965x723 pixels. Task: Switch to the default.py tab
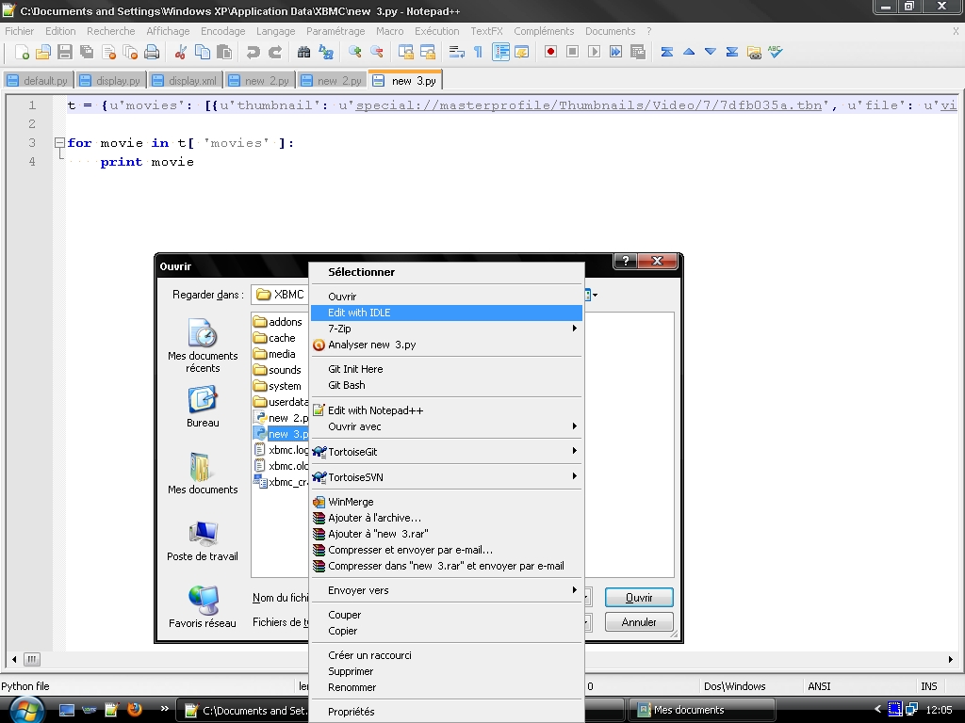(x=38, y=81)
